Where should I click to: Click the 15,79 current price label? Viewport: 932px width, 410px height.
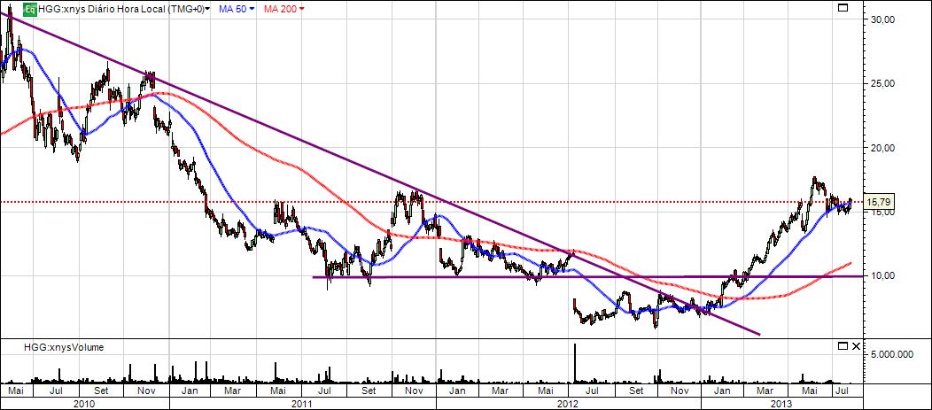pyautogui.click(x=878, y=202)
